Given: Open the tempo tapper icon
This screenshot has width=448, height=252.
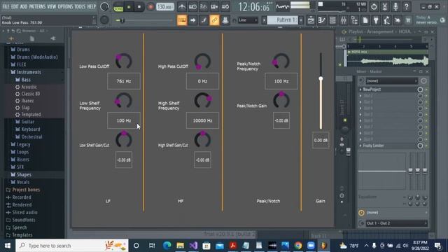Looking at the screenshot, I should (387, 20).
